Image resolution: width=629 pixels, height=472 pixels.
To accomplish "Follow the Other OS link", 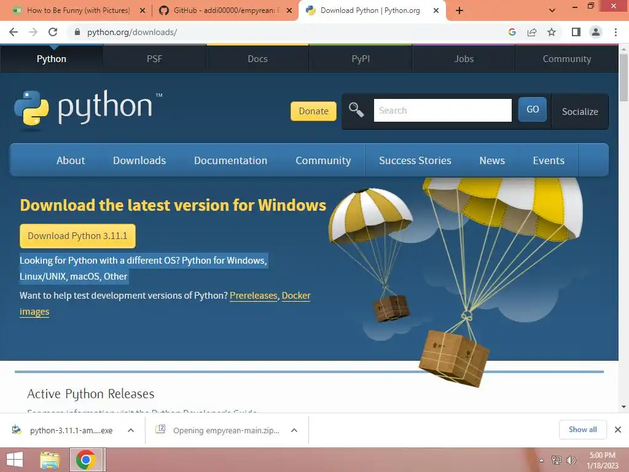I will [x=115, y=277].
